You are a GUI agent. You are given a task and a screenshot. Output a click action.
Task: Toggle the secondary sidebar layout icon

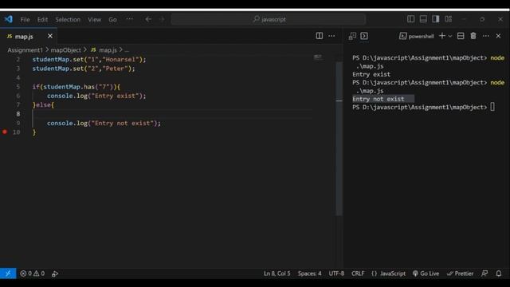(436, 19)
